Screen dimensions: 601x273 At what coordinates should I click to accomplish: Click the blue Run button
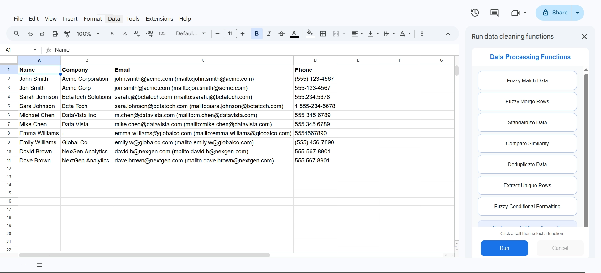(504, 248)
